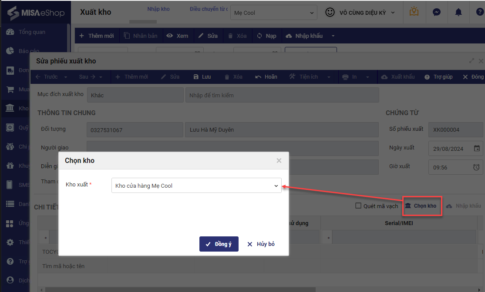The width and height of the screenshot is (485, 292).
Task: Click the Lưu Hà Mỹ Duyên name field
Action: coord(282,129)
